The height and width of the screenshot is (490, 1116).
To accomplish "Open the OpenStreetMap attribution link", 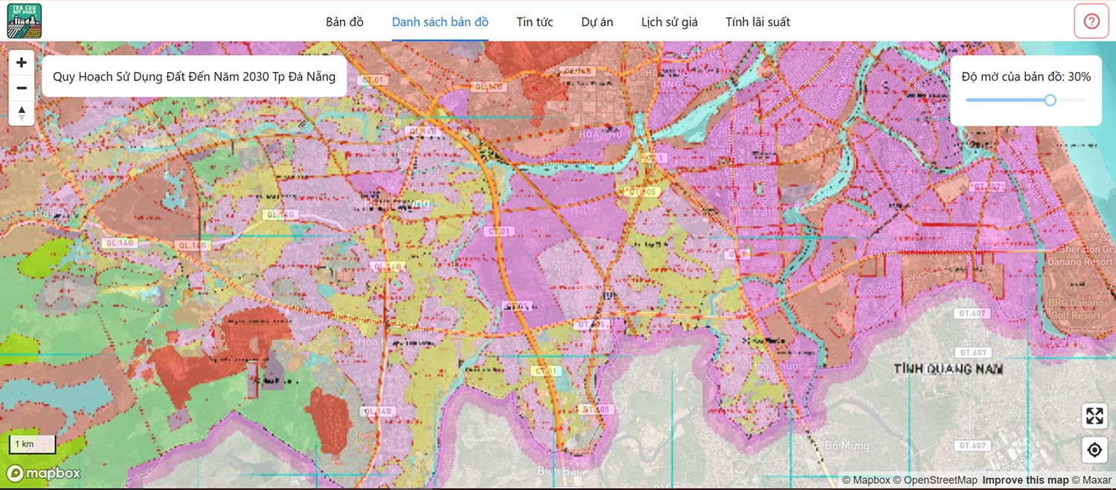I will click(934, 480).
